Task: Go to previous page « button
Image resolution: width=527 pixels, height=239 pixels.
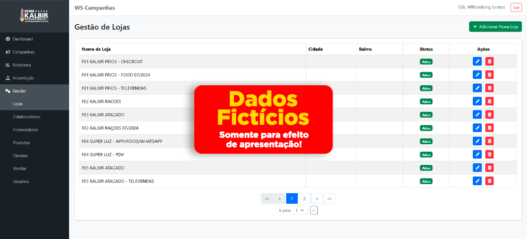Action: pyautogui.click(x=279, y=198)
